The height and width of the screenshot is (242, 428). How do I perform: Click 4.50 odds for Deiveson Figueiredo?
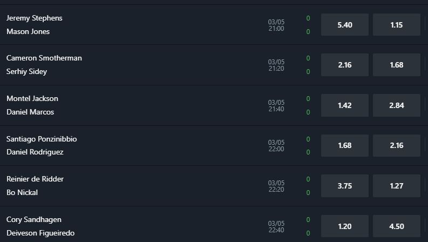tap(397, 226)
